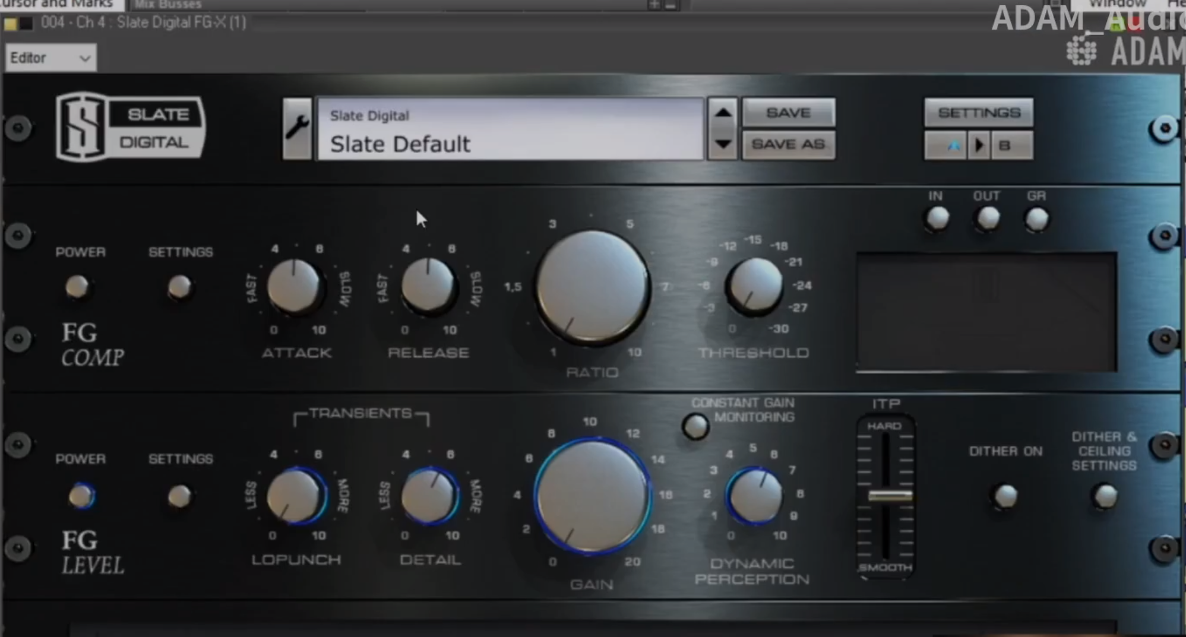
Task: Click the Slate Digital logo
Action: click(x=131, y=127)
